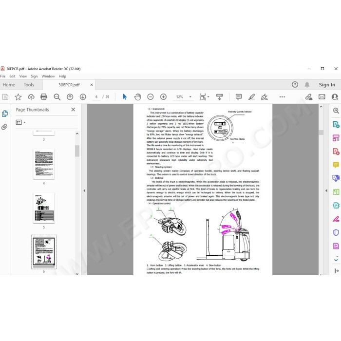The width and height of the screenshot is (341, 341).
Task: Add document to starred with star icon
Action: [18, 97]
